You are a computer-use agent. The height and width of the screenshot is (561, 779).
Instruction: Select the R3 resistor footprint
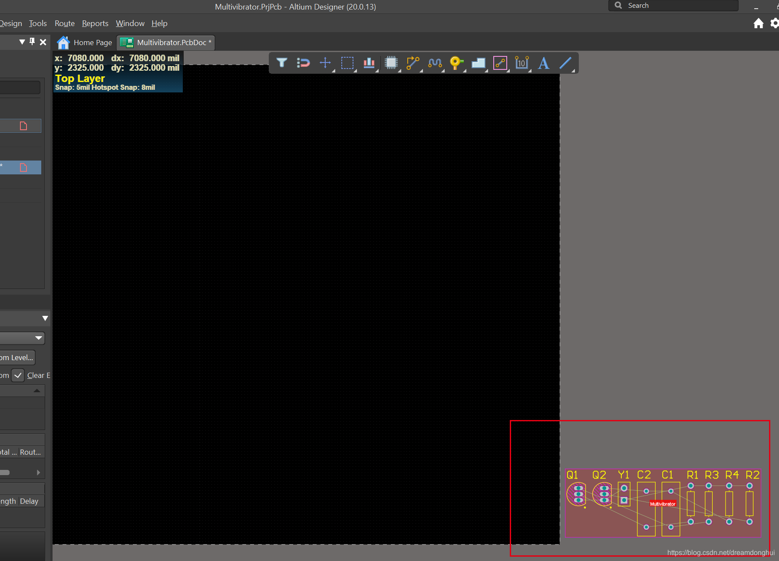coord(709,504)
